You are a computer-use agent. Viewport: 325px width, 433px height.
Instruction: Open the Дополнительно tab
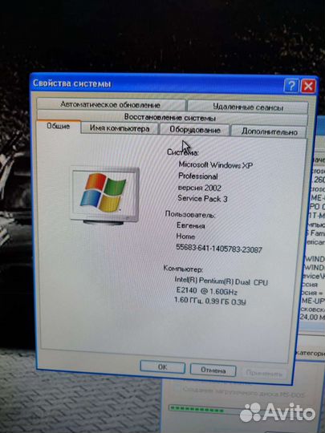(269, 132)
